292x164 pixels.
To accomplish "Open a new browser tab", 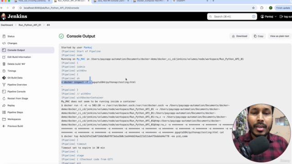I will [x=213, y=1].
